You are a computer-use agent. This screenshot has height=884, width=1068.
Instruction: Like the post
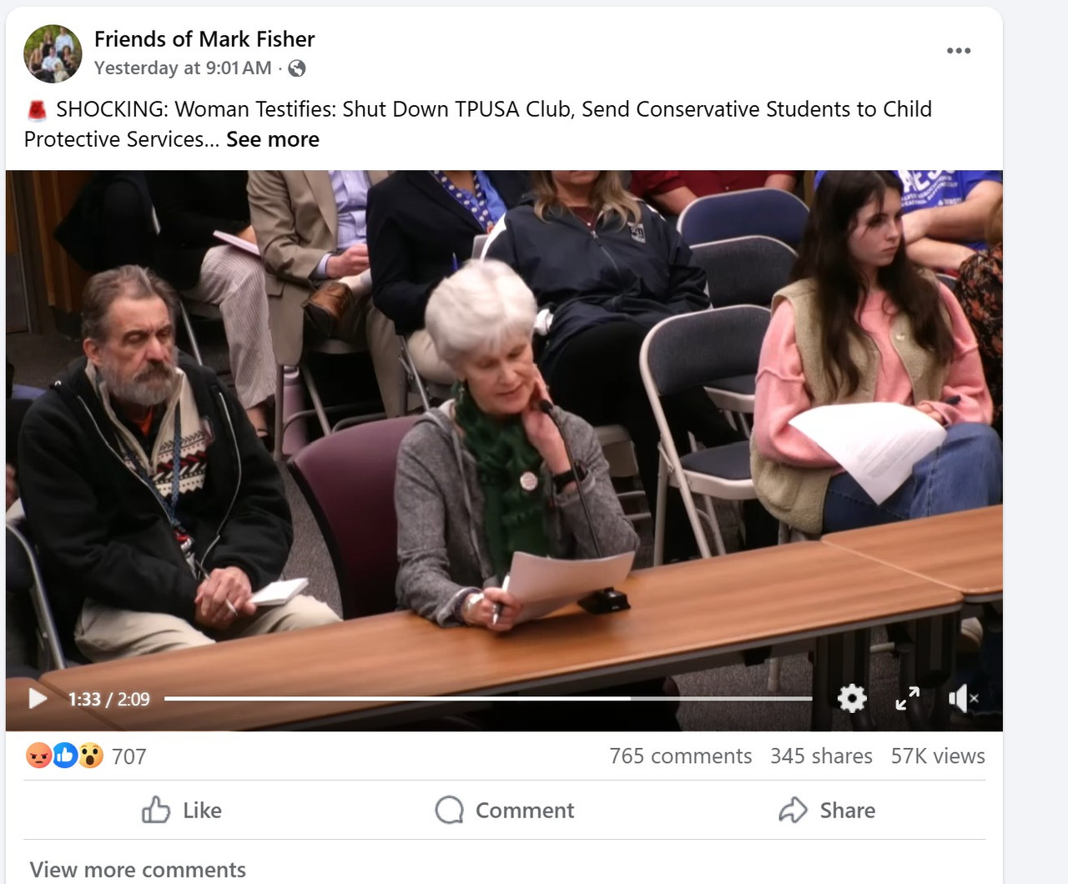click(x=181, y=810)
